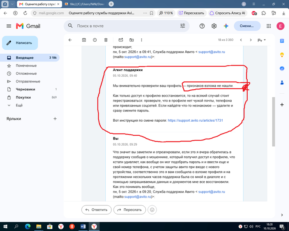Image resolution: width=289 pixels, height=231 pixels.
Task: Open Помеченные folder
Action: (x=30, y=66)
